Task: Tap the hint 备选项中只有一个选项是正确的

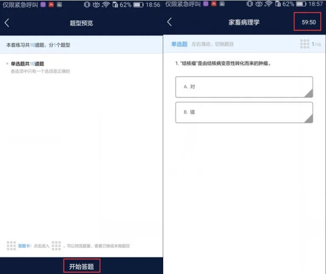Action: click(40, 71)
